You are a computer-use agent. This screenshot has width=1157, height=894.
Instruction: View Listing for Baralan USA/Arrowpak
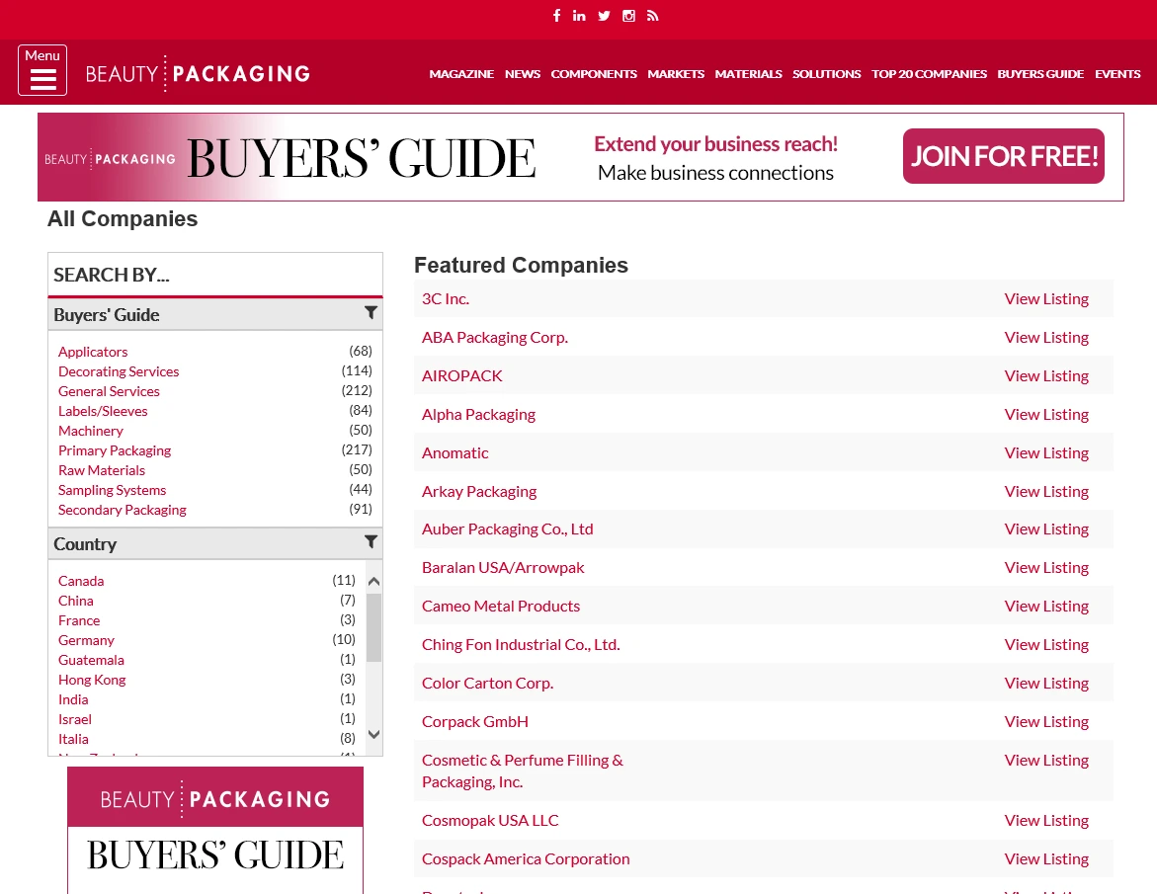point(1046,567)
